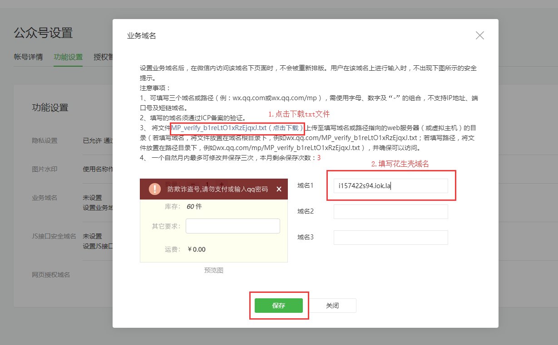Click the 业务域名 row label behind dialog
Image resolution: width=558 pixels, height=345 pixels.
tap(44, 198)
